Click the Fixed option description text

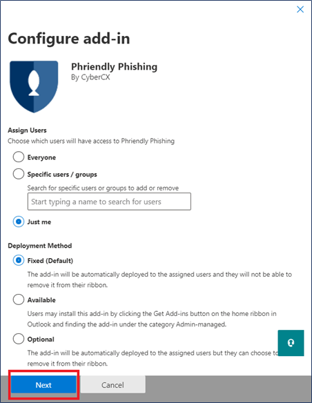coord(159,279)
